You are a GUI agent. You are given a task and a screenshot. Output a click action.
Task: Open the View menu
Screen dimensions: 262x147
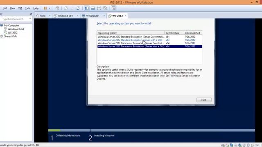point(12,8)
